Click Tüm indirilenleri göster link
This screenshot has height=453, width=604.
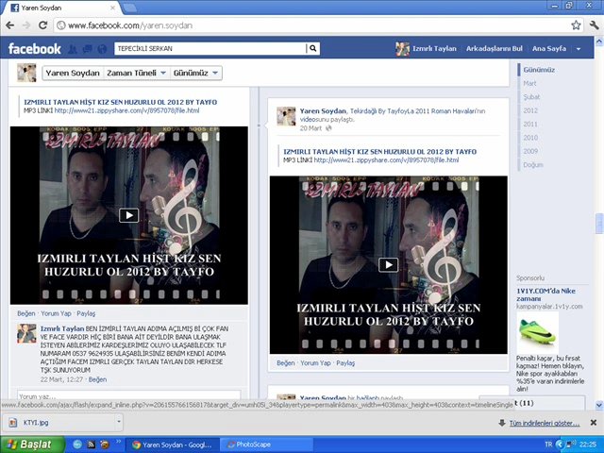[545, 423]
